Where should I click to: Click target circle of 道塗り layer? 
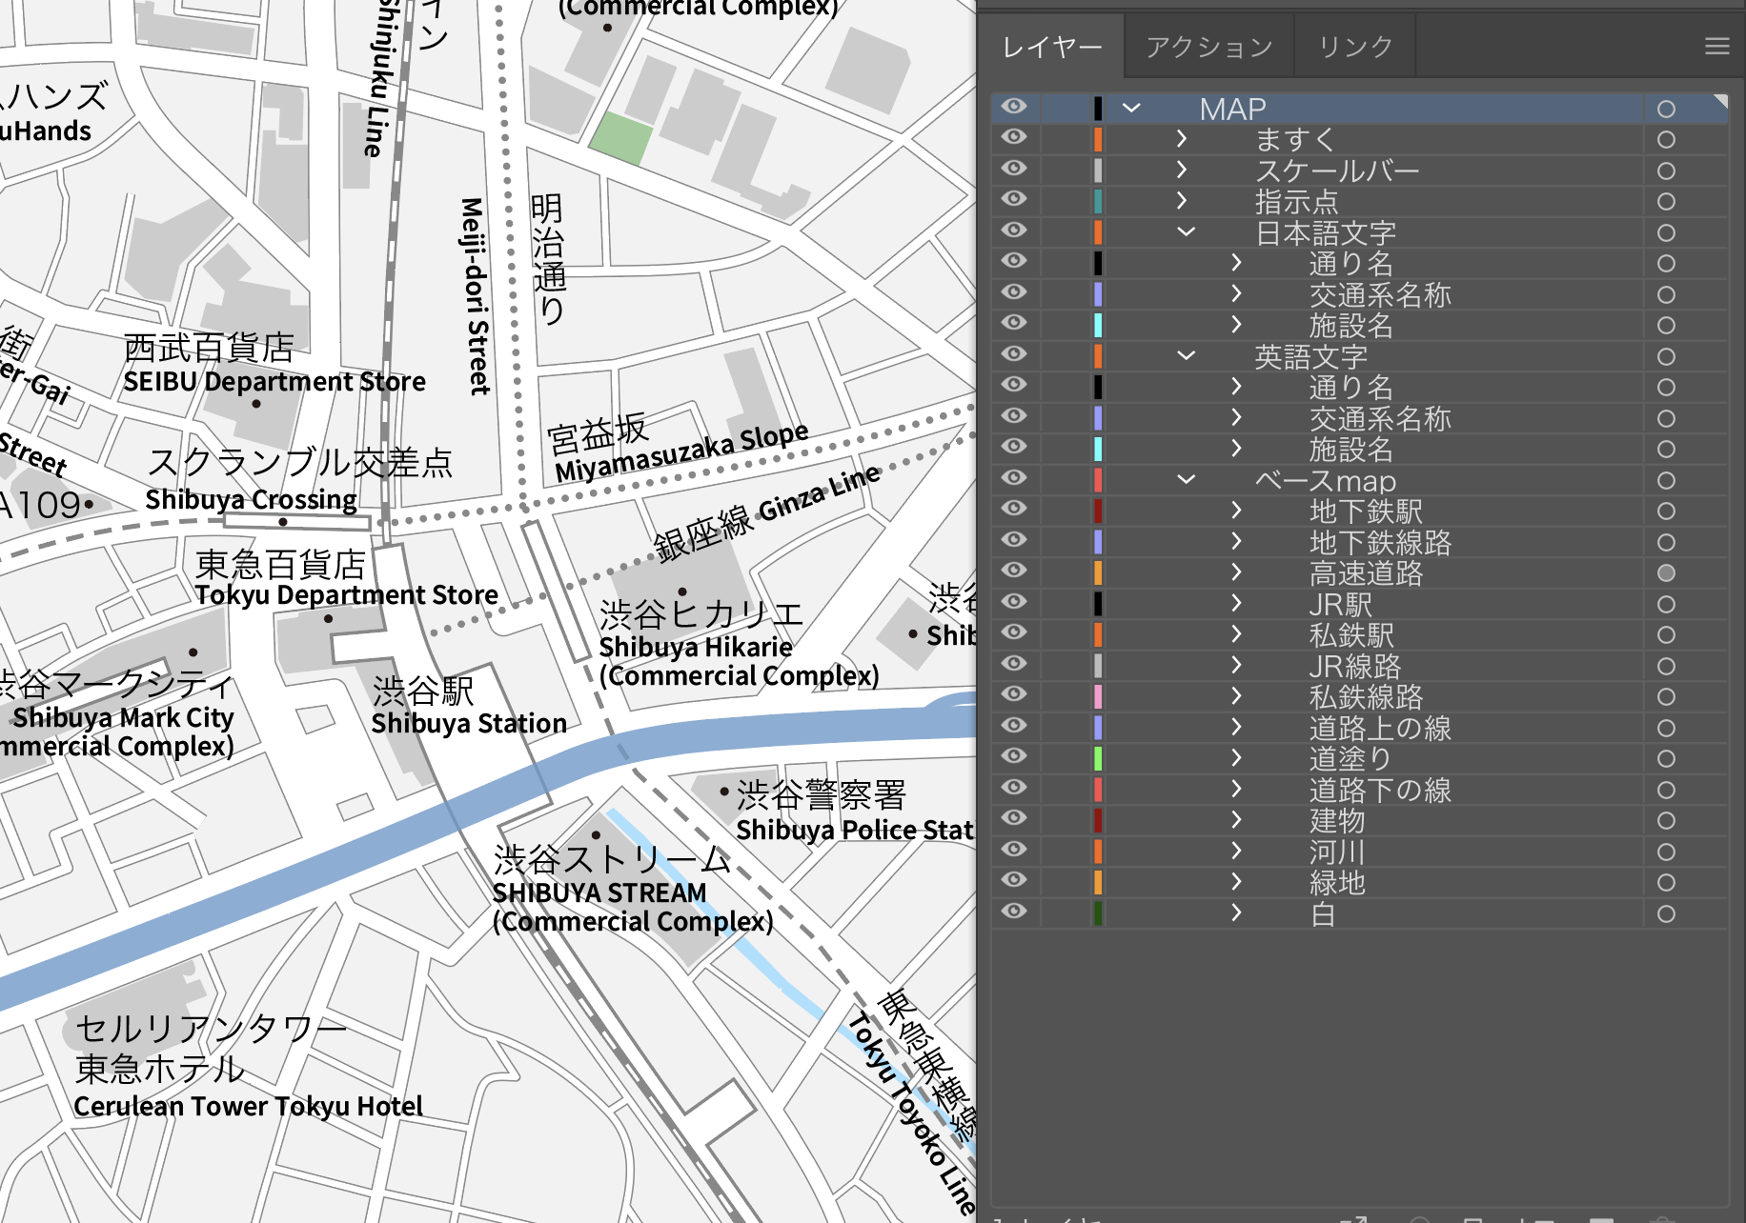[x=1666, y=759]
